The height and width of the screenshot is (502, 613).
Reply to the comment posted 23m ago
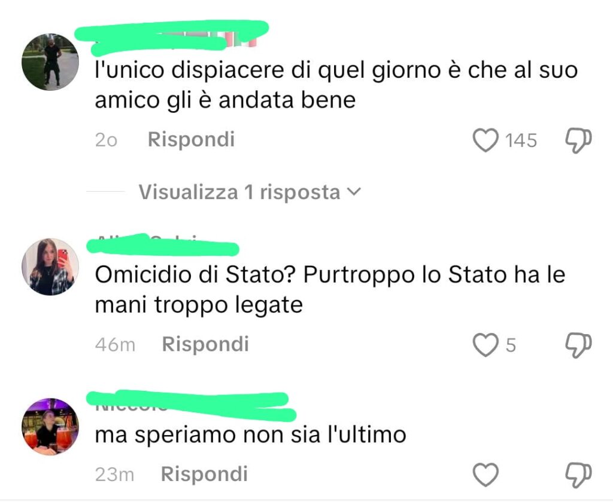pos(204,474)
